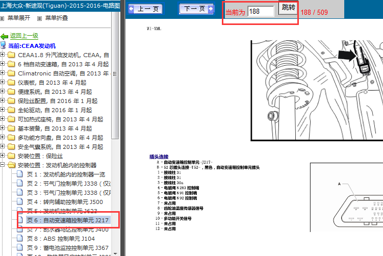The image size is (383, 256).
Task: Expand the Climatronic 自动空调 folder
Action: tap(2, 72)
